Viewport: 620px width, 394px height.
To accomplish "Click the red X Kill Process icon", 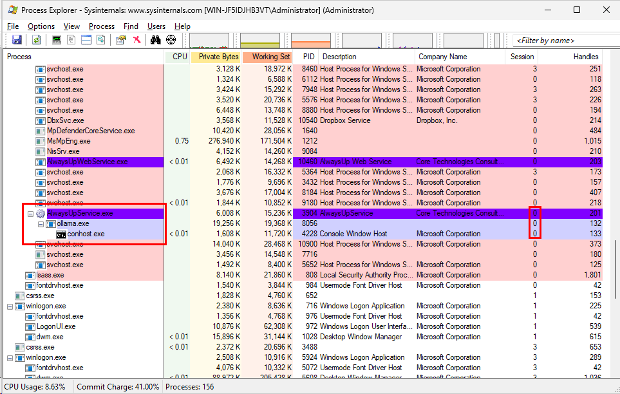I will [x=136, y=40].
